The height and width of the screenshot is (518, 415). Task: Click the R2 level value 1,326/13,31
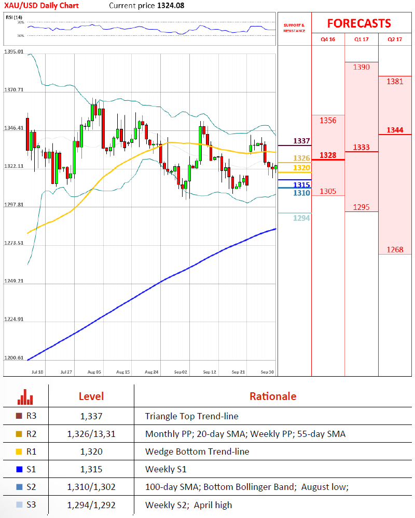click(91, 434)
